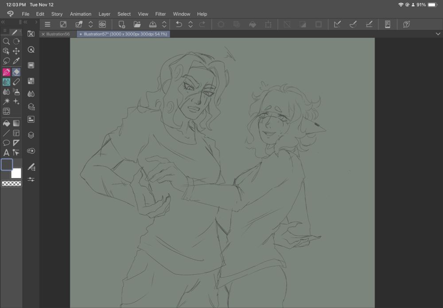Switch to the Illustration56 tab
Screen dimensions: 443x308
pos(58,34)
